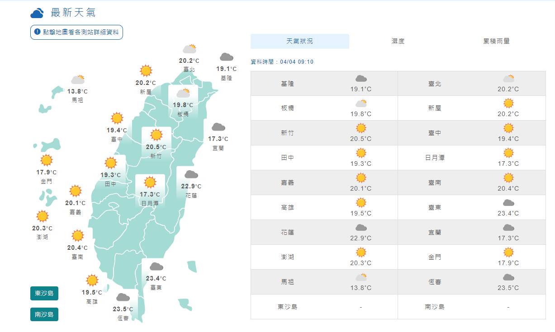This screenshot has height=332, width=555.
Task: Click the 恆春 cloud icon on the map
Action: 123,297
